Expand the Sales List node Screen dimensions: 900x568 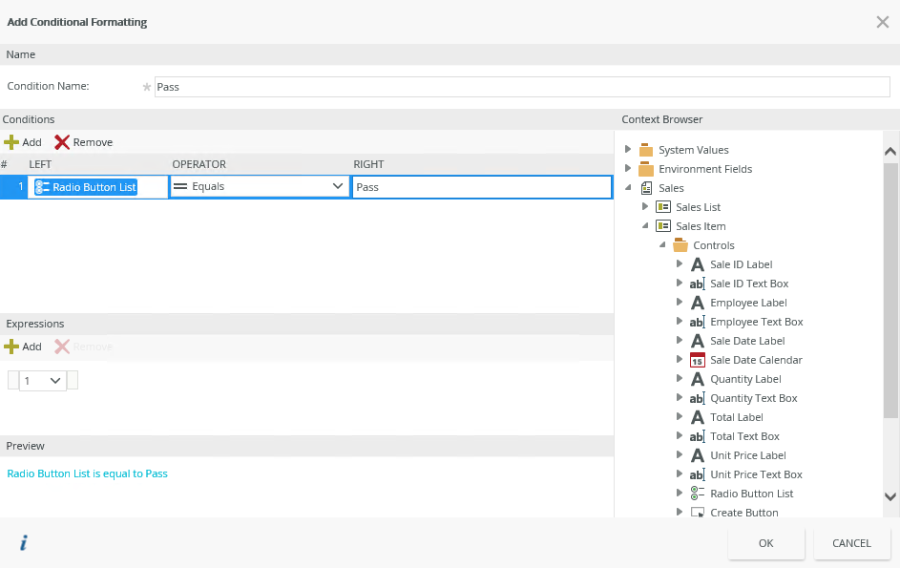point(645,207)
